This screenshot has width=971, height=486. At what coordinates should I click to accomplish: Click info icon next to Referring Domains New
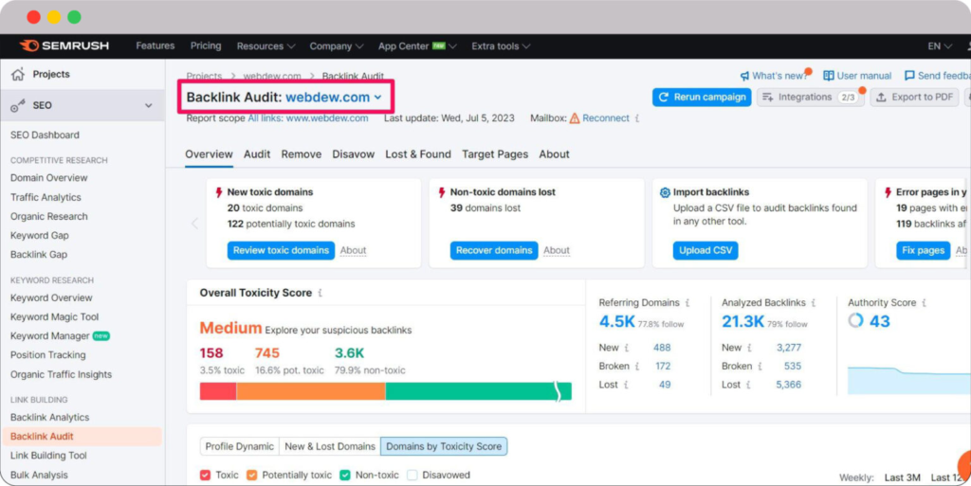click(626, 348)
